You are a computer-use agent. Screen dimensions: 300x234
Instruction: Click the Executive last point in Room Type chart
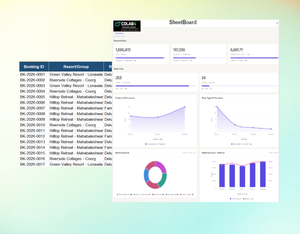coord(271,129)
